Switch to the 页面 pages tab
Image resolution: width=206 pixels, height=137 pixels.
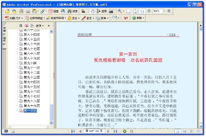click(4, 39)
